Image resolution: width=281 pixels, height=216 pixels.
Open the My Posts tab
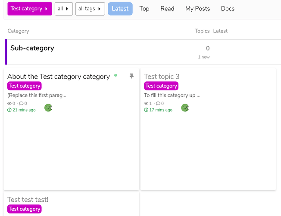[197, 9]
